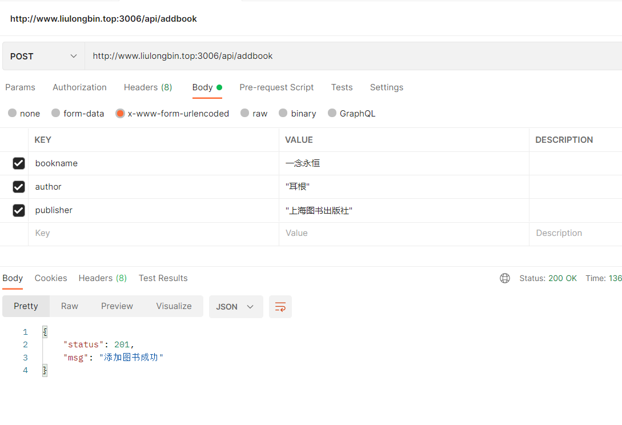Screen dimensions: 622x425
Task: Switch to Raw response view
Action: pyautogui.click(x=70, y=306)
